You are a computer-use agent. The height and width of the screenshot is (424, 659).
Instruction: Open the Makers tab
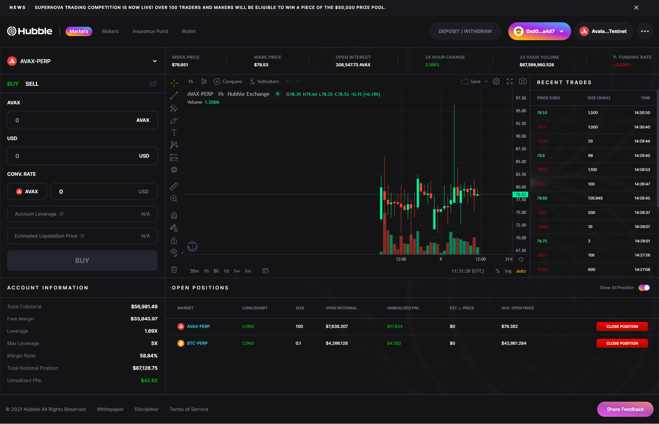click(x=110, y=31)
